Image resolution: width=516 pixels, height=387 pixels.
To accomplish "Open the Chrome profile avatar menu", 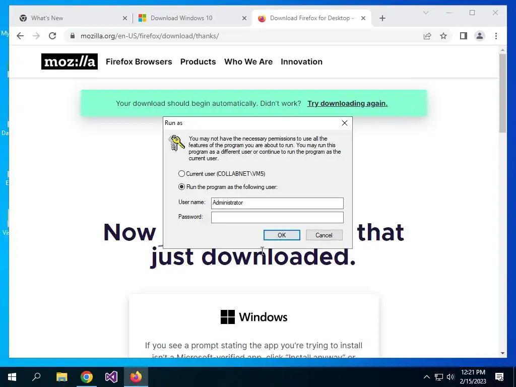I will point(480,36).
